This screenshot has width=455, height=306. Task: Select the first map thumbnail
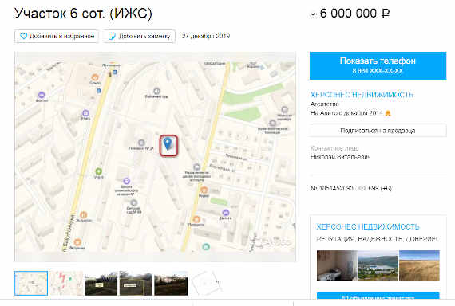point(31,283)
